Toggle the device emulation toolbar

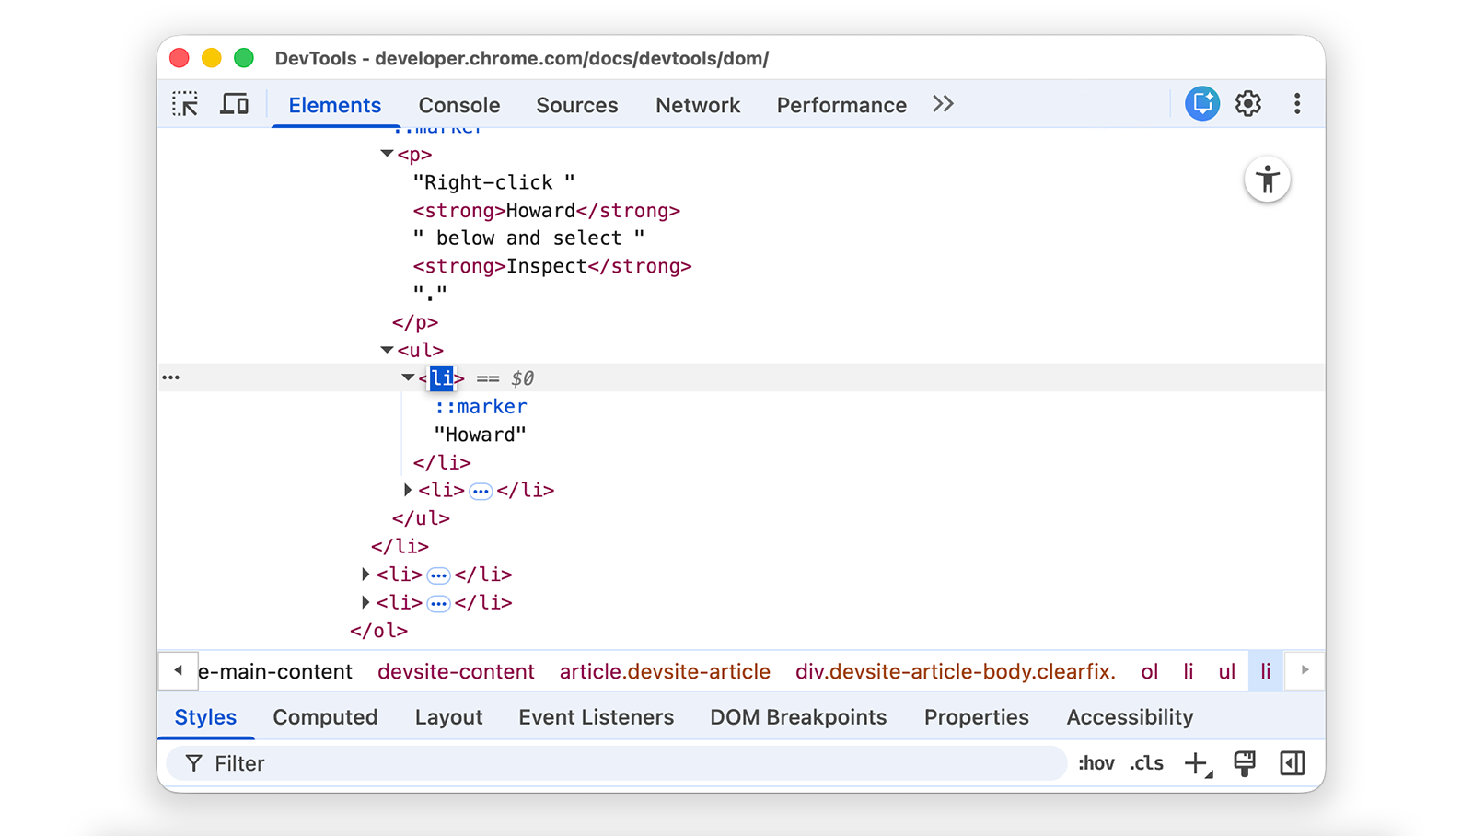pyautogui.click(x=235, y=104)
